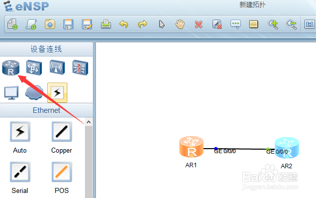Select the rectangle palette tool
The height and width of the screenshot is (198, 316).
(254, 24)
